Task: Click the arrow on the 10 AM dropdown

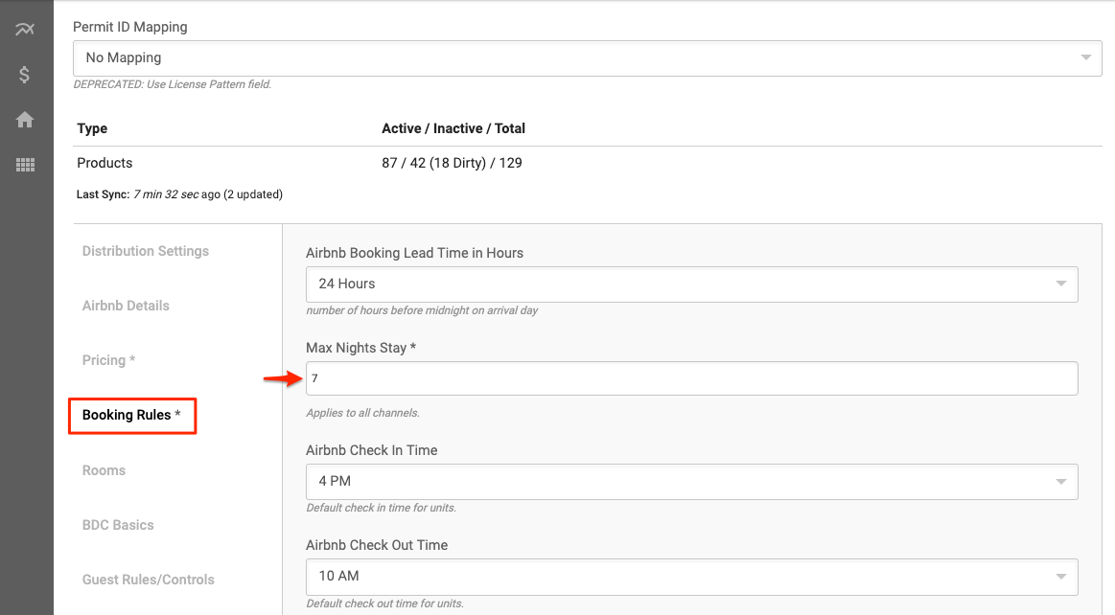Action: [x=1061, y=577]
